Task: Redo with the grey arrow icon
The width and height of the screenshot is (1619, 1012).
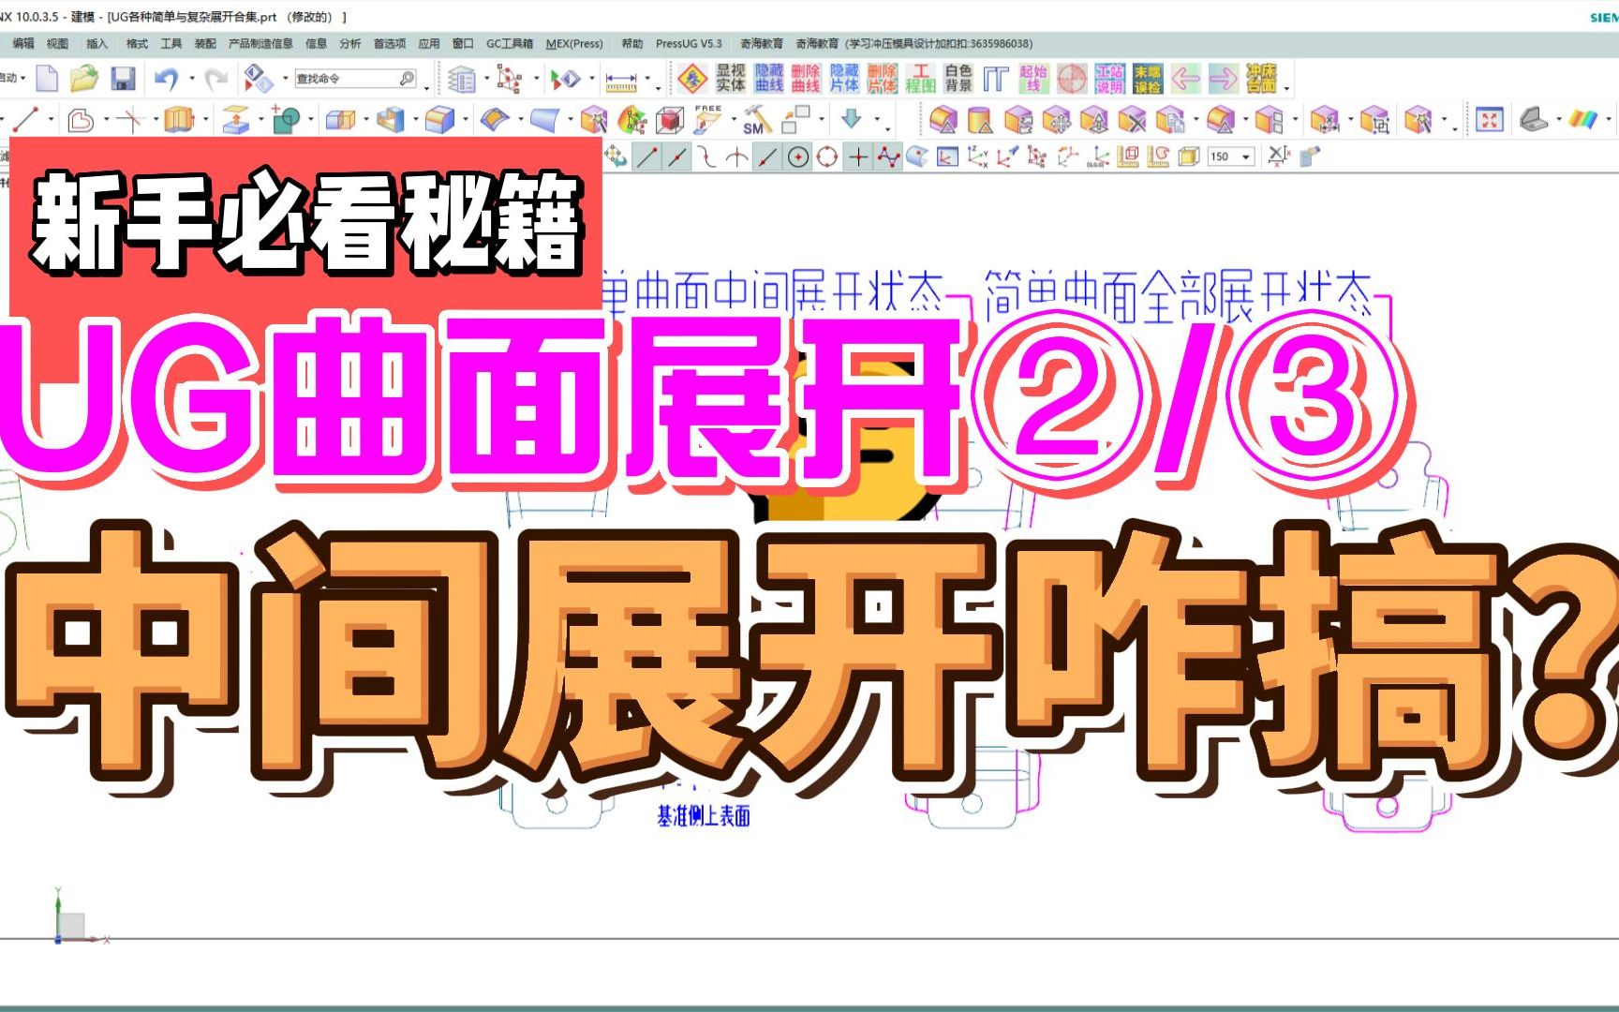Action: 216,79
